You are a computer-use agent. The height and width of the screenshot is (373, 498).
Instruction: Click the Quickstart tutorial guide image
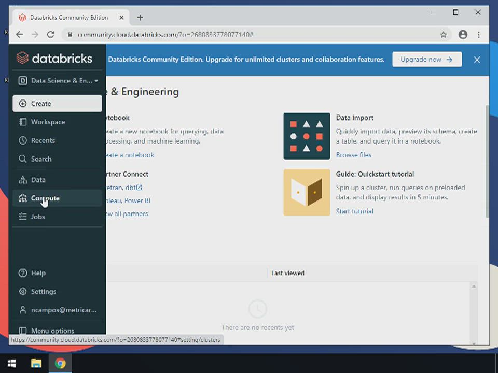pos(307,192)
